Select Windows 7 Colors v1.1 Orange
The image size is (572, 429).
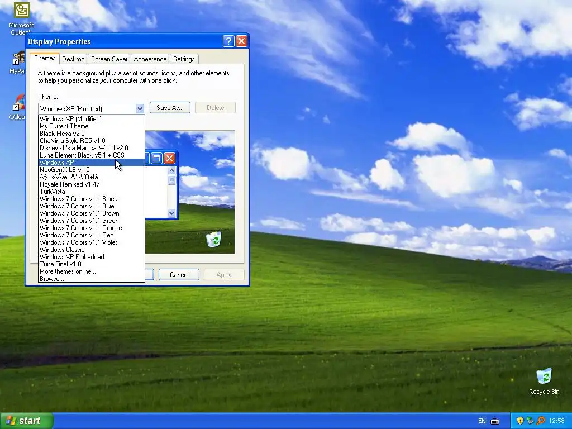click(91, 228)
